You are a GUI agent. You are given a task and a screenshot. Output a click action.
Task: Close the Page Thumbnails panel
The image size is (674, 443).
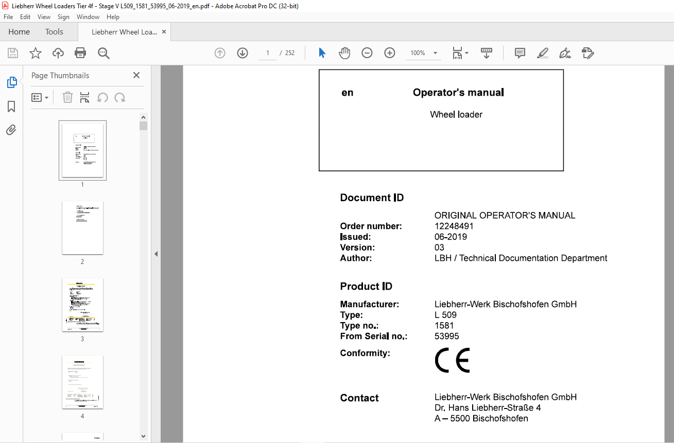click(136, 75)
